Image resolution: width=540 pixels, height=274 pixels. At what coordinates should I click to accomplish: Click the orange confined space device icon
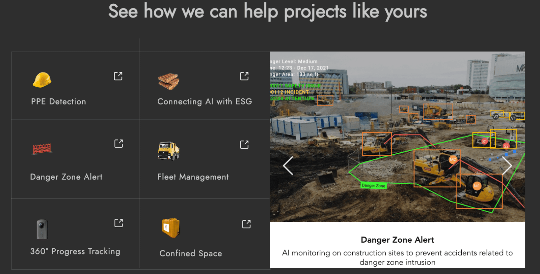171,228
